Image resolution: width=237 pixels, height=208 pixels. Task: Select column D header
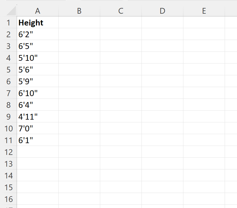162,11
